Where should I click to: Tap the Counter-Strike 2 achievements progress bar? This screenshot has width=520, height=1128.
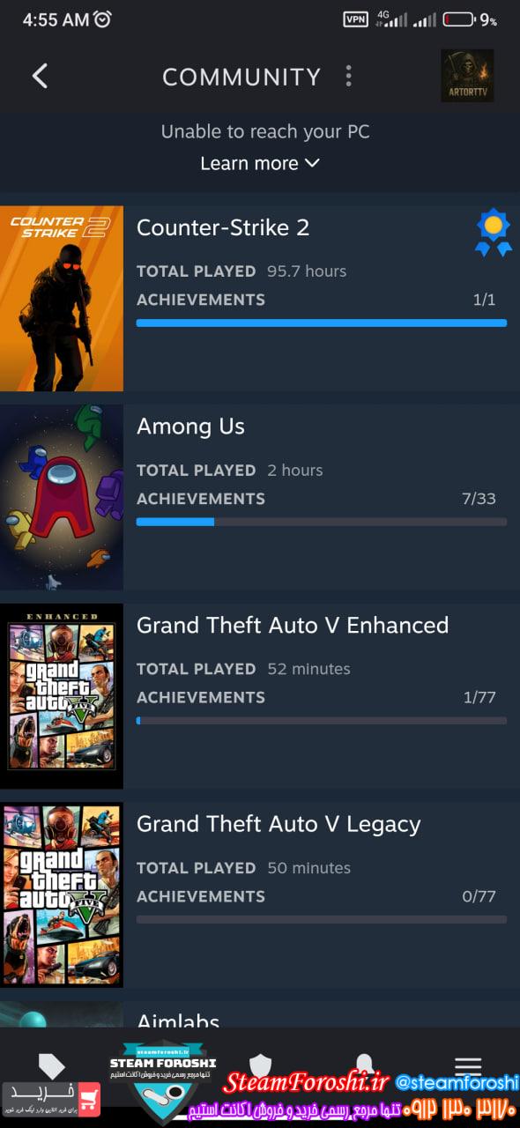[x=322, y=323]
